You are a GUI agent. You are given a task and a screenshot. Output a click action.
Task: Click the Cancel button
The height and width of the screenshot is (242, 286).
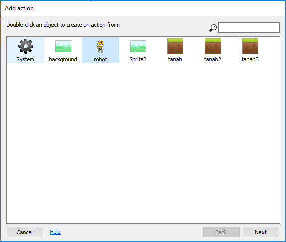tap(25, 232)
